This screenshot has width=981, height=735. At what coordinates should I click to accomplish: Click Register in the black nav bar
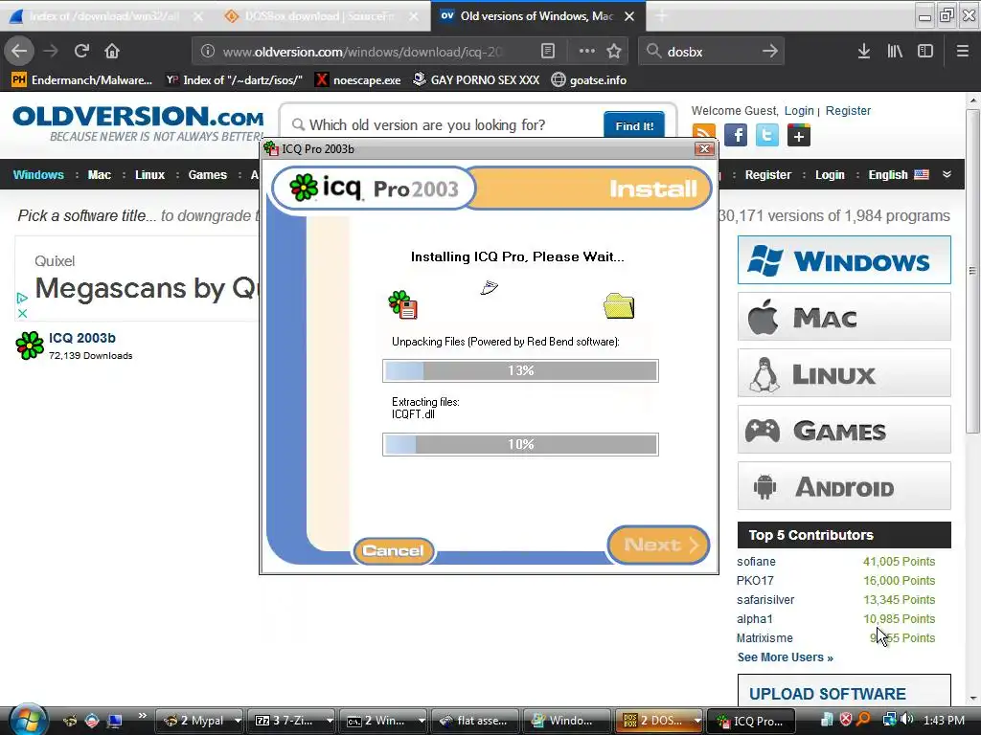767,174
